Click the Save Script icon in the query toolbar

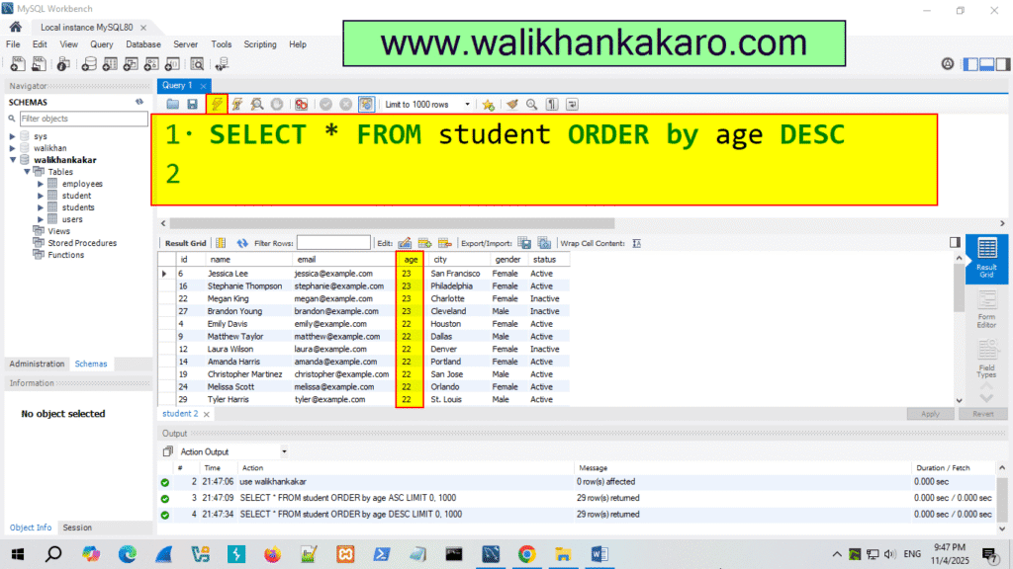click(192, 104)
